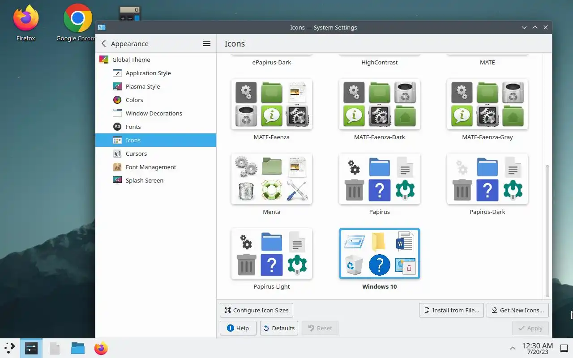573x358 pixels.
Task: Click the ePapirus-Dark theme label
Action: 272,62
